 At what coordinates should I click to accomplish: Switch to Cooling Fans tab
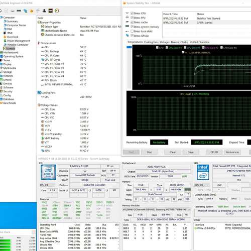pyautogui.click(x=151, y=42)
